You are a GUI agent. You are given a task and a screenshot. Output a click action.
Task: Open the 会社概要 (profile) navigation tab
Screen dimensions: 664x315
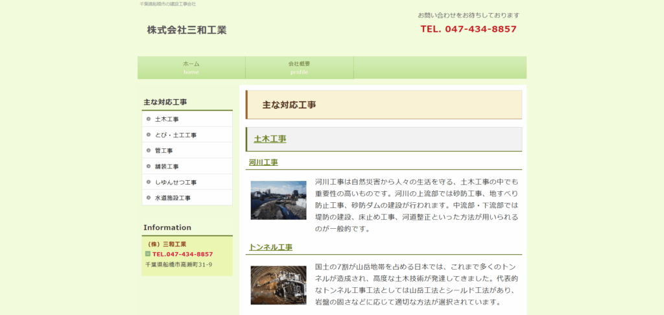(299, 67)
